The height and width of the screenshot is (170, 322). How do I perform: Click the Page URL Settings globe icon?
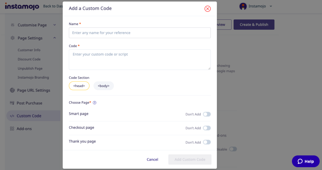tap(12, 90)
